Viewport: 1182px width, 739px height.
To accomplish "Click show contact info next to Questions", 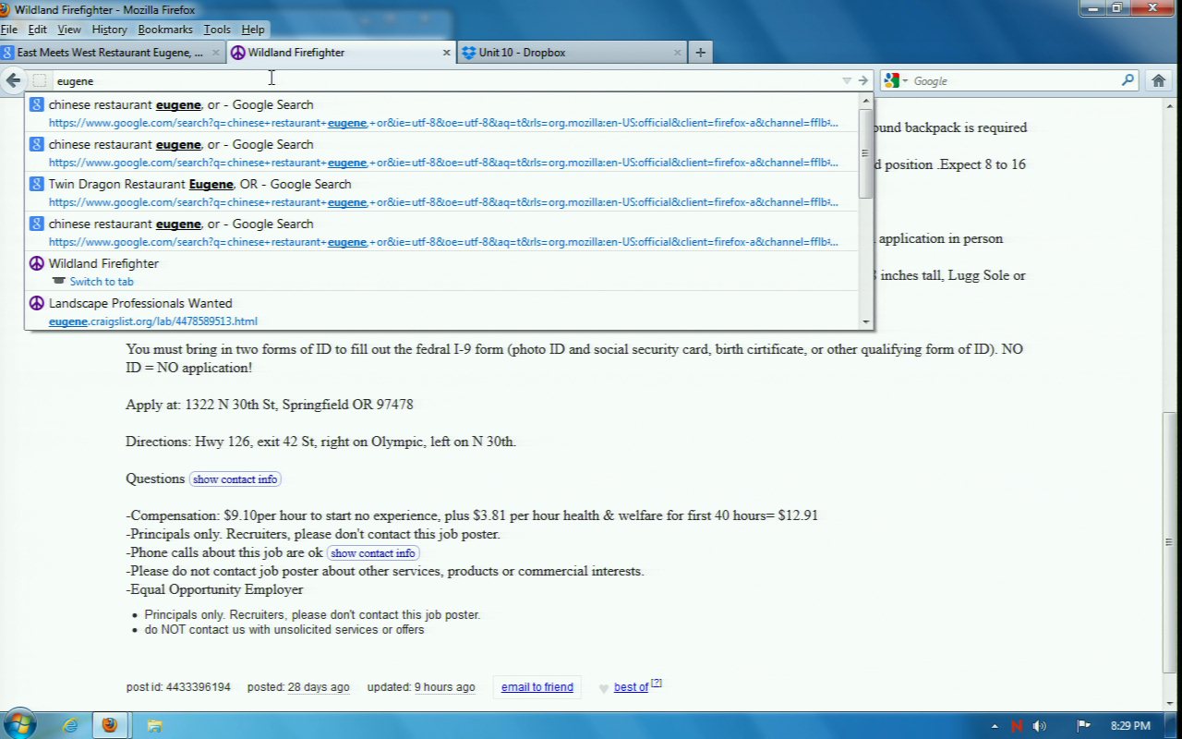I will click(x=235, y=479).
